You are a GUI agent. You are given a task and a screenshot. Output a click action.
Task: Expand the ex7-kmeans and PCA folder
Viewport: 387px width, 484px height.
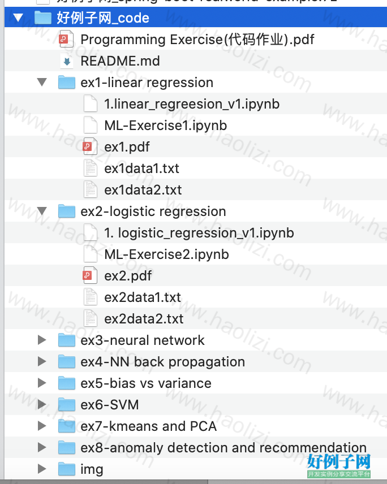42,426
